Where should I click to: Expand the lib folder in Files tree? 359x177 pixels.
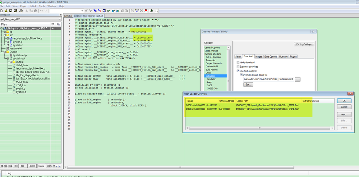(x=5, y=32)
